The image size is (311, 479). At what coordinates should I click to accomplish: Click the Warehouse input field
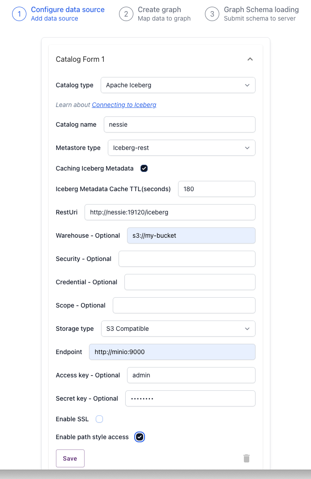(x=191, y=235)
